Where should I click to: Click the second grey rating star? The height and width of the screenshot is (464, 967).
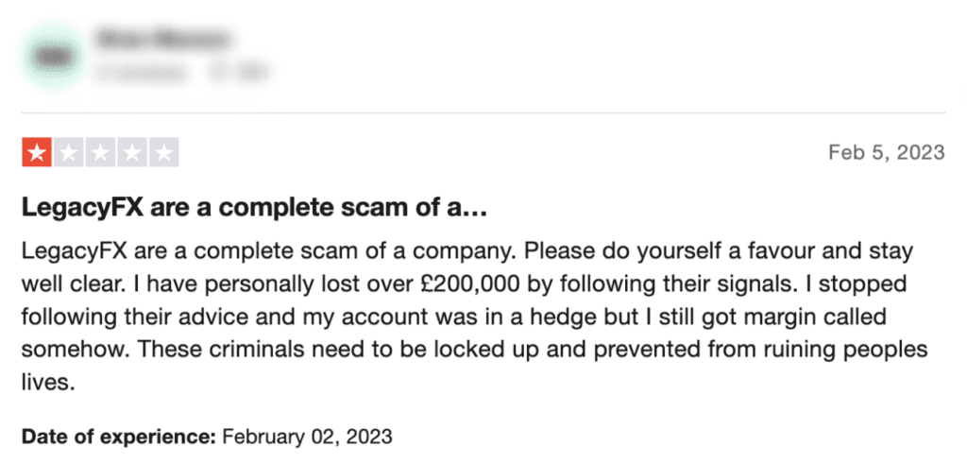tap(68, 152)
